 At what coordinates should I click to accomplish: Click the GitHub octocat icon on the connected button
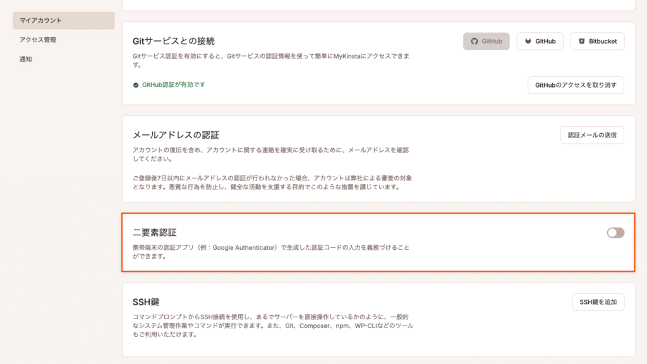pos(475,41)
